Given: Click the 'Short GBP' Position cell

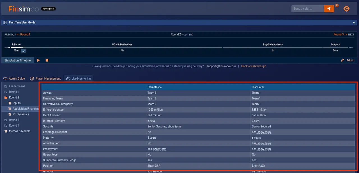Looking at the screenshot, I should [198, 166].
